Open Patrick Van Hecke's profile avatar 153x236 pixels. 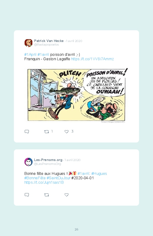(x=29, y=43)
